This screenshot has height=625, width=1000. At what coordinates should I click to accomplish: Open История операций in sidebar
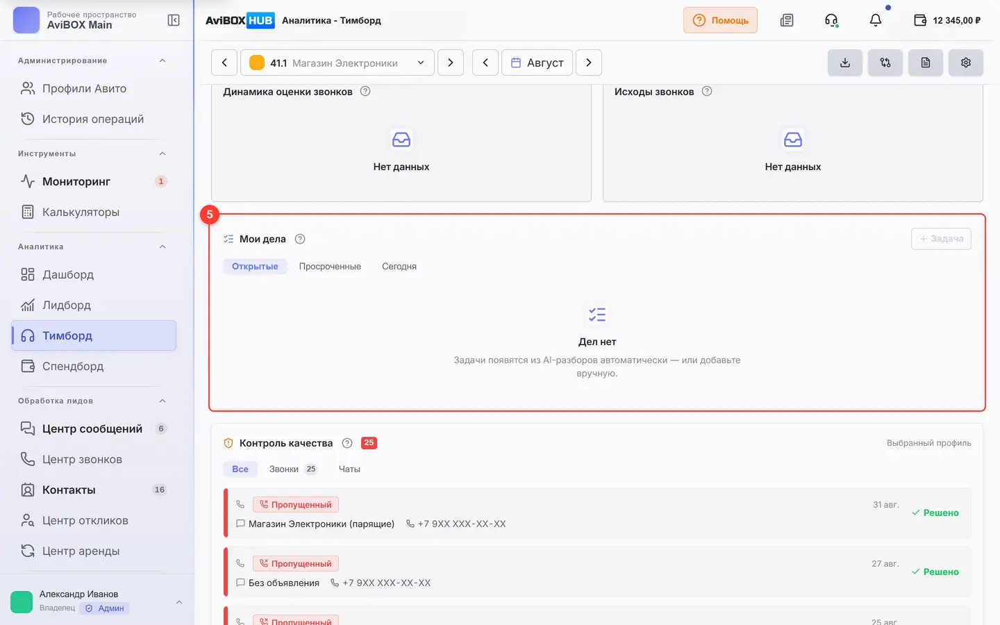[x=93, y=119]
